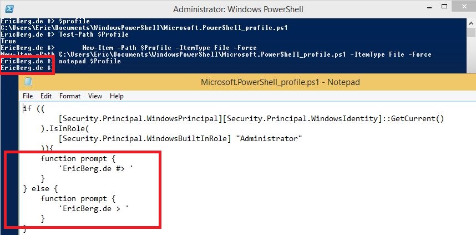Click the 'EricBerg.de > ' string line
This screenshot has width=476, height=235.
[x=94, y=208]
